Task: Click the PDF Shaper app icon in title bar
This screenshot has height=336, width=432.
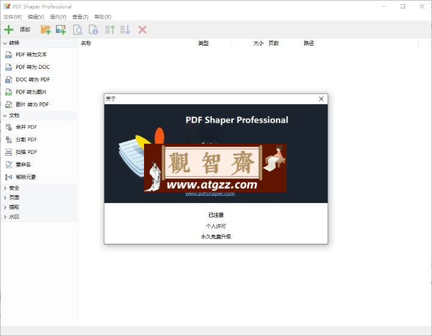Action: tap(7, 7)
